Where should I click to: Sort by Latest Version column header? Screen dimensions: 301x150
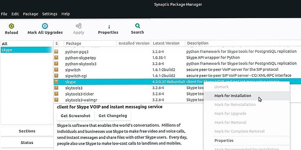click(x=168, y=43)
